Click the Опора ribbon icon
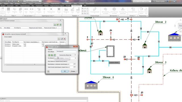The width and height of the screenshot is (182, 102). pos(59,10)
